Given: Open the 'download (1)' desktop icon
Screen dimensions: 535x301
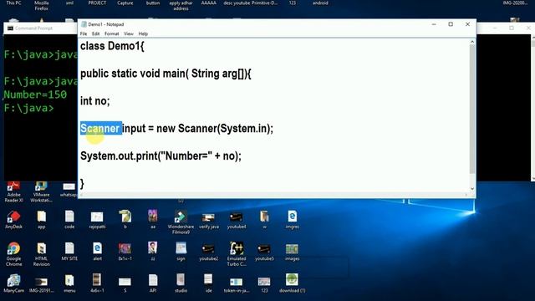Looking at the screenshot, I should click(292, 283).
